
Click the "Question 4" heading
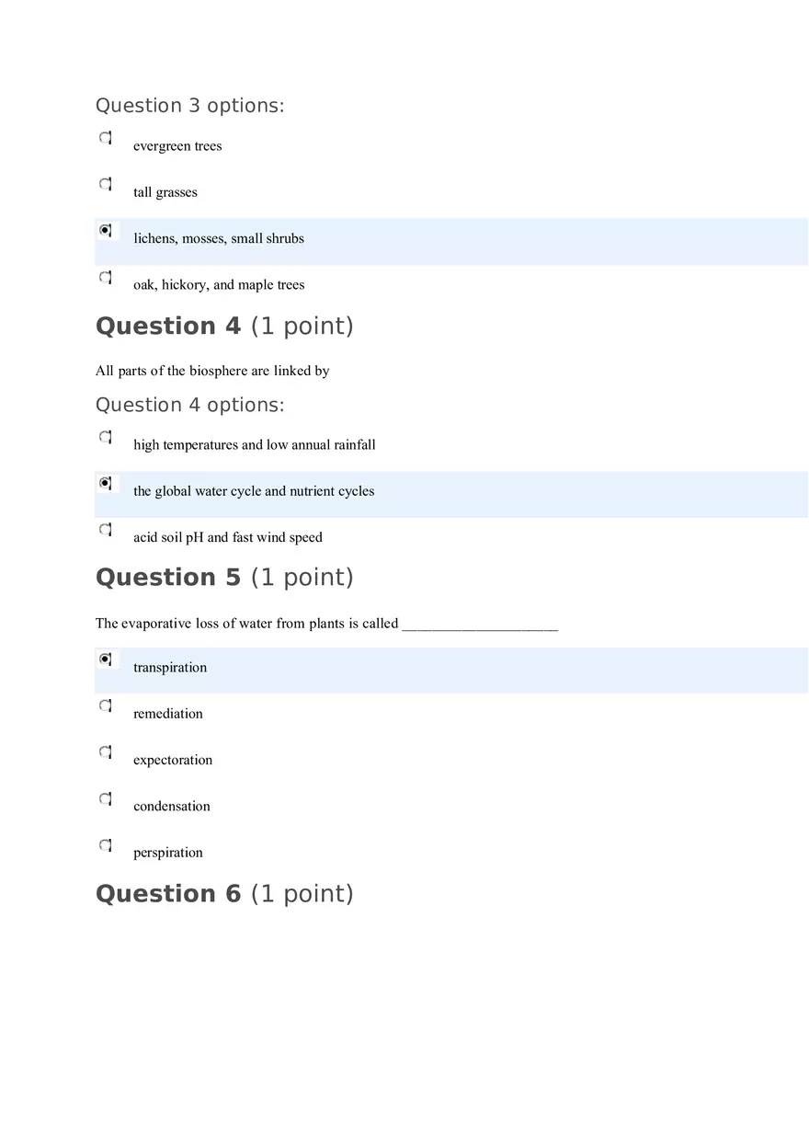224,326
